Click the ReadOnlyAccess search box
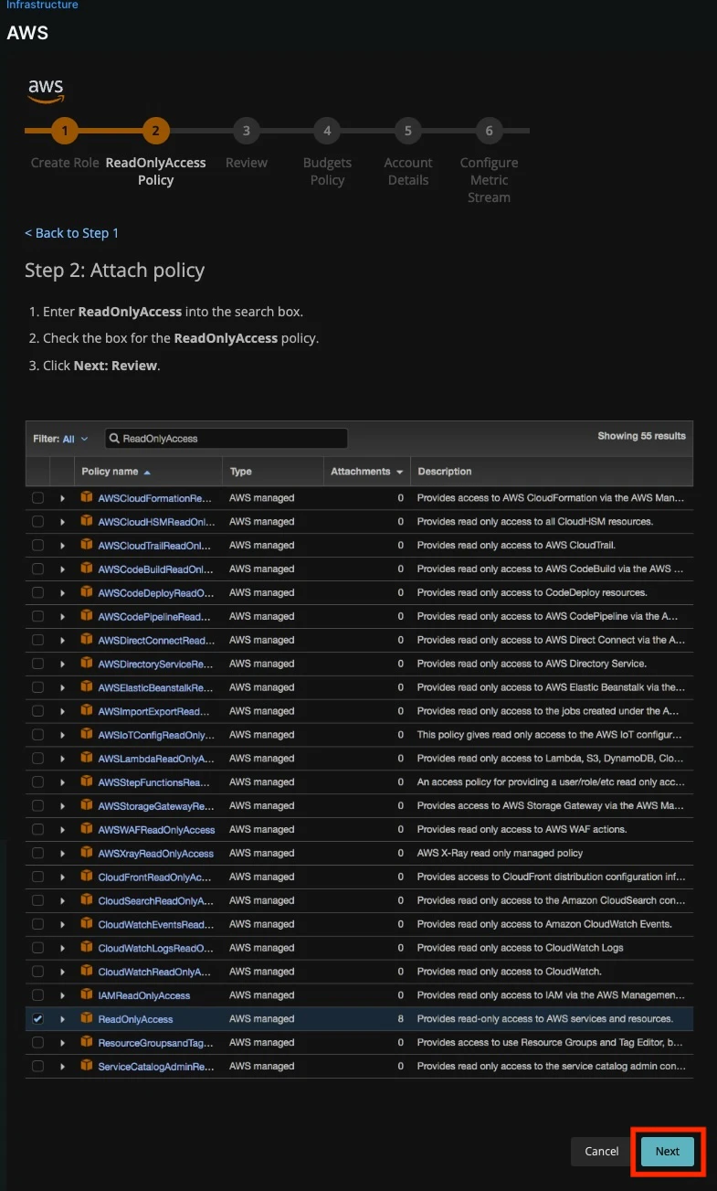This screenshot has width=717, height=1191. point(227,439)
